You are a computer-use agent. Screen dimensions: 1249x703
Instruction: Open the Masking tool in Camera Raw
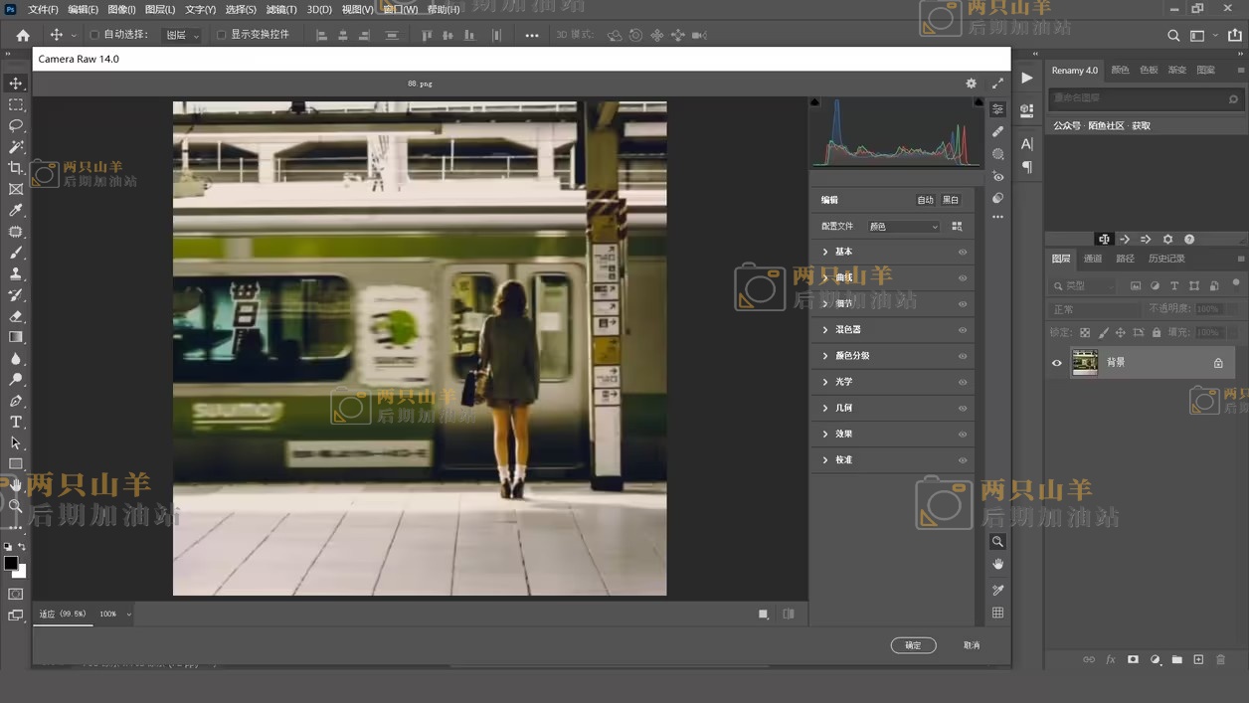[x=997, y=154]
